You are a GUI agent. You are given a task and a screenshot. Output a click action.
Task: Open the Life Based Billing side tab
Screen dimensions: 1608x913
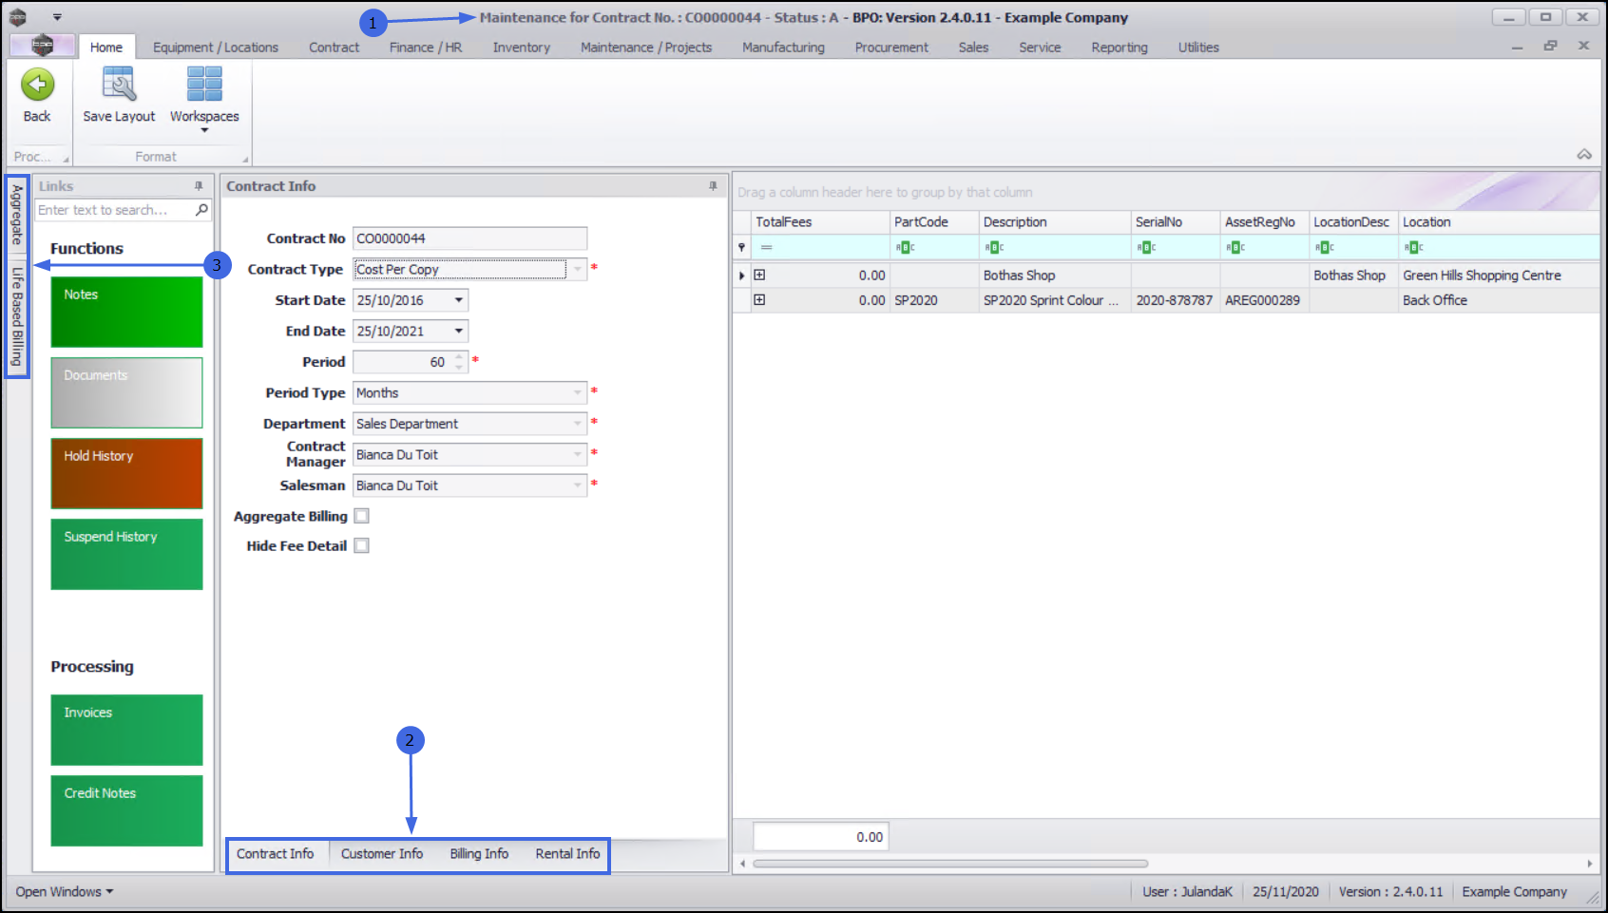(17, 316)
